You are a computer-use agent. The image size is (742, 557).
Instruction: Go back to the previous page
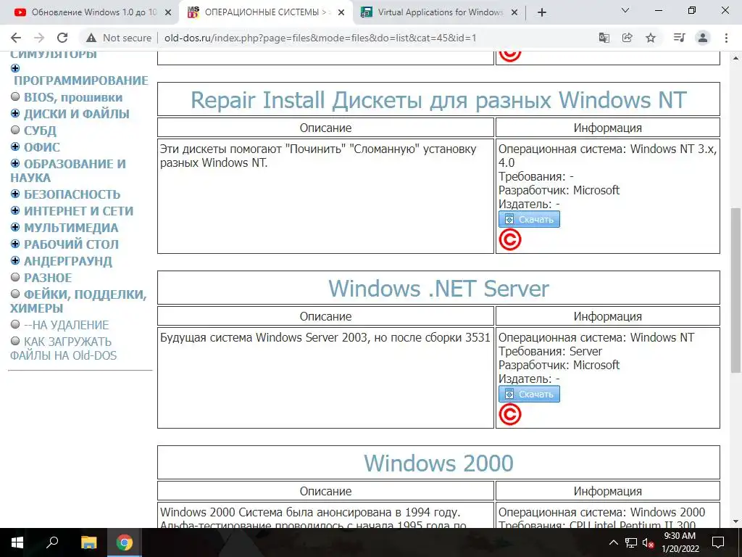click(x=16, y=38)
